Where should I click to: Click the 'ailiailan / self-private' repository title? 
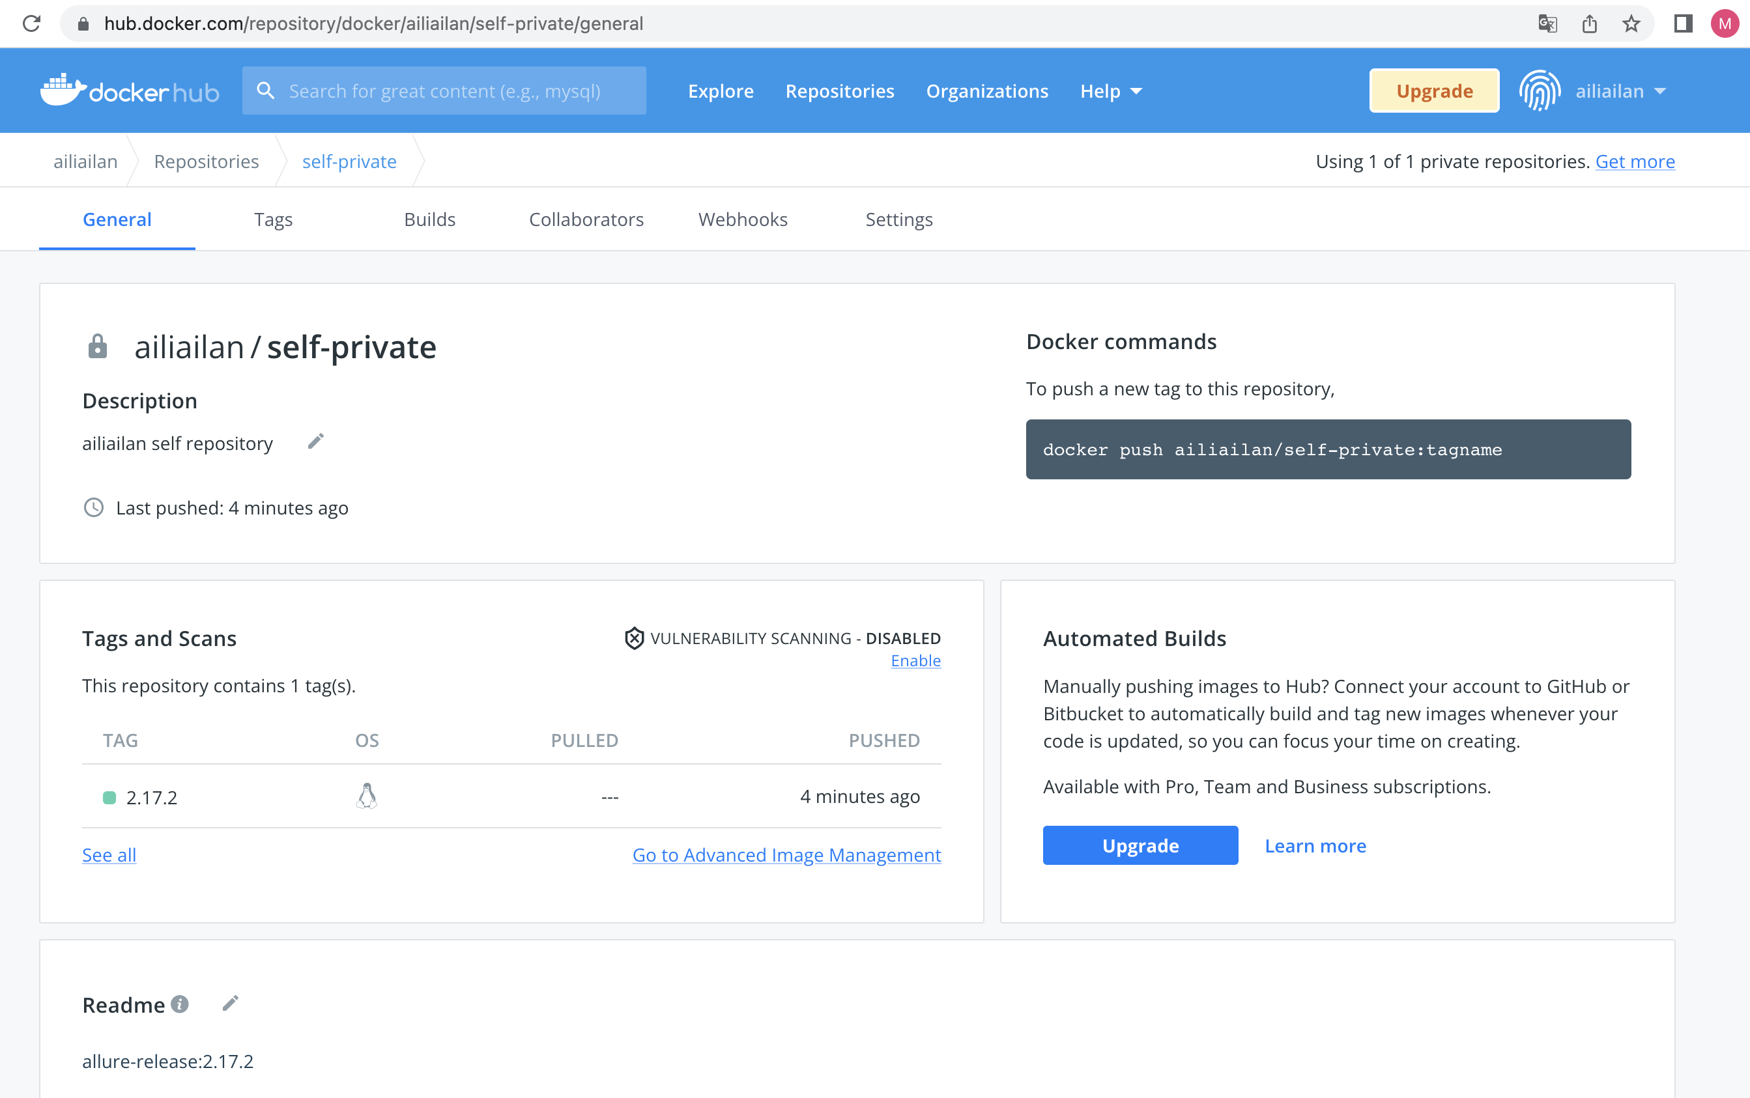click(x=285, y=346)
